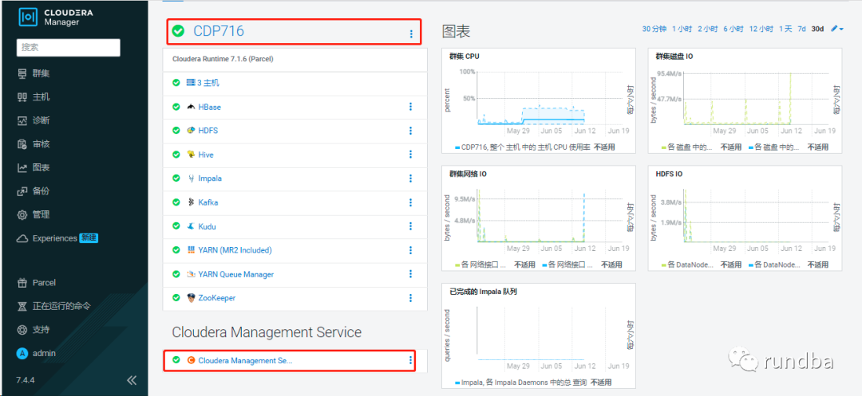
Task: Click the 支持 lifebuoy icon
Action: tap(22, 330)
